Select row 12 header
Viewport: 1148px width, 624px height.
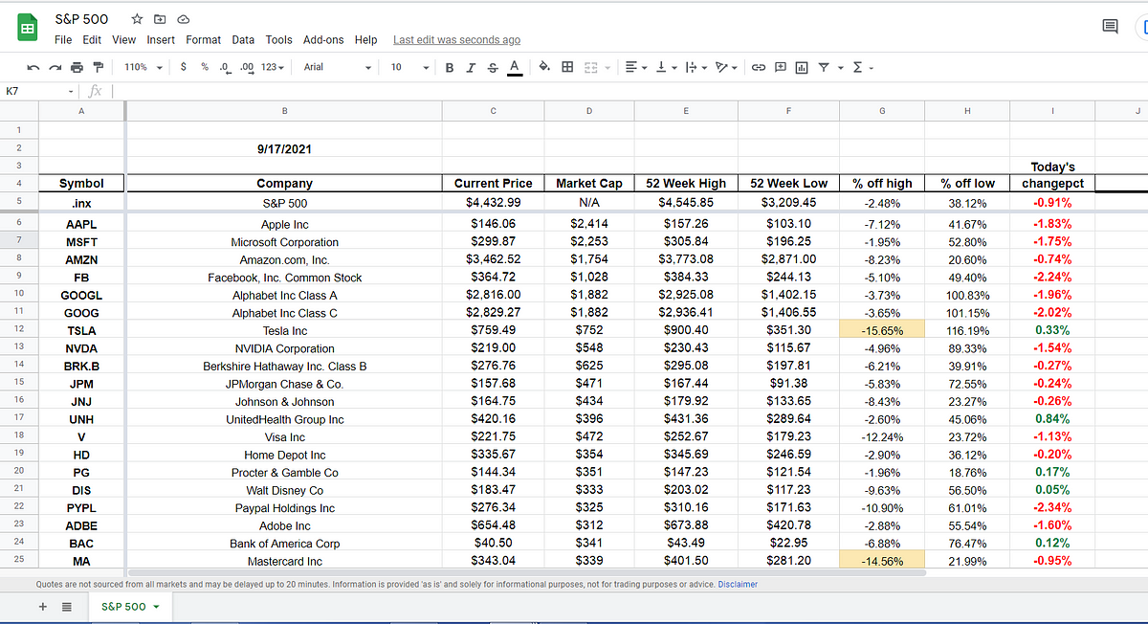point(19,330)
